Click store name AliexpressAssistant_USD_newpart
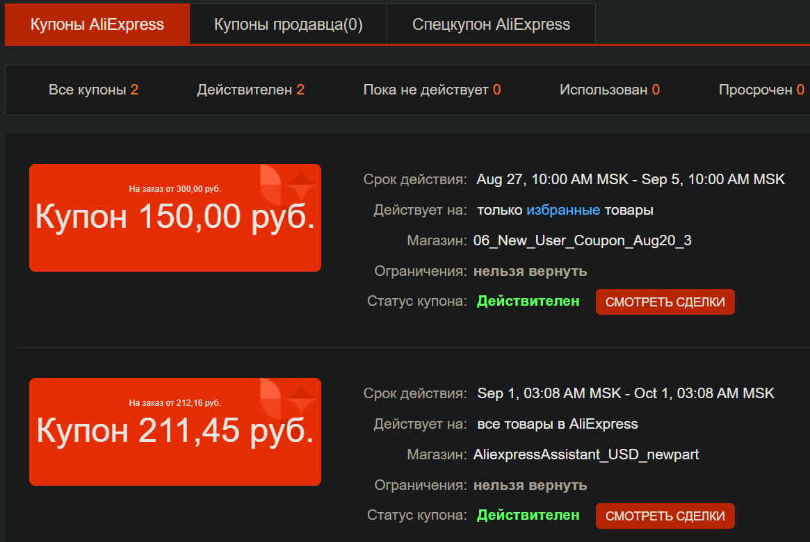Image resolution: width=810 pixels, height=542 pixels. pos(586,454)
